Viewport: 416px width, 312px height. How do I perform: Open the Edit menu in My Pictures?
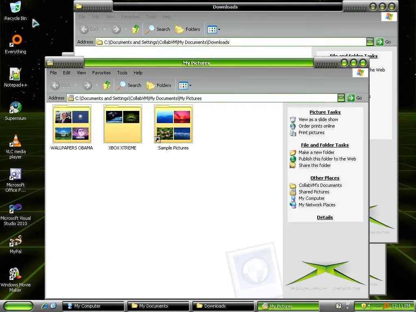pos(67,73)
